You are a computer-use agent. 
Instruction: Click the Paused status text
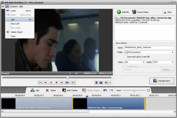(x=6, y=73)
